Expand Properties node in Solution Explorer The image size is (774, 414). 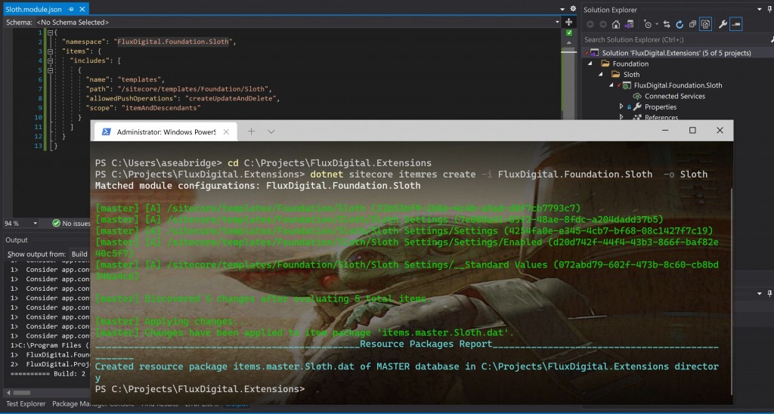coord(621,107)
